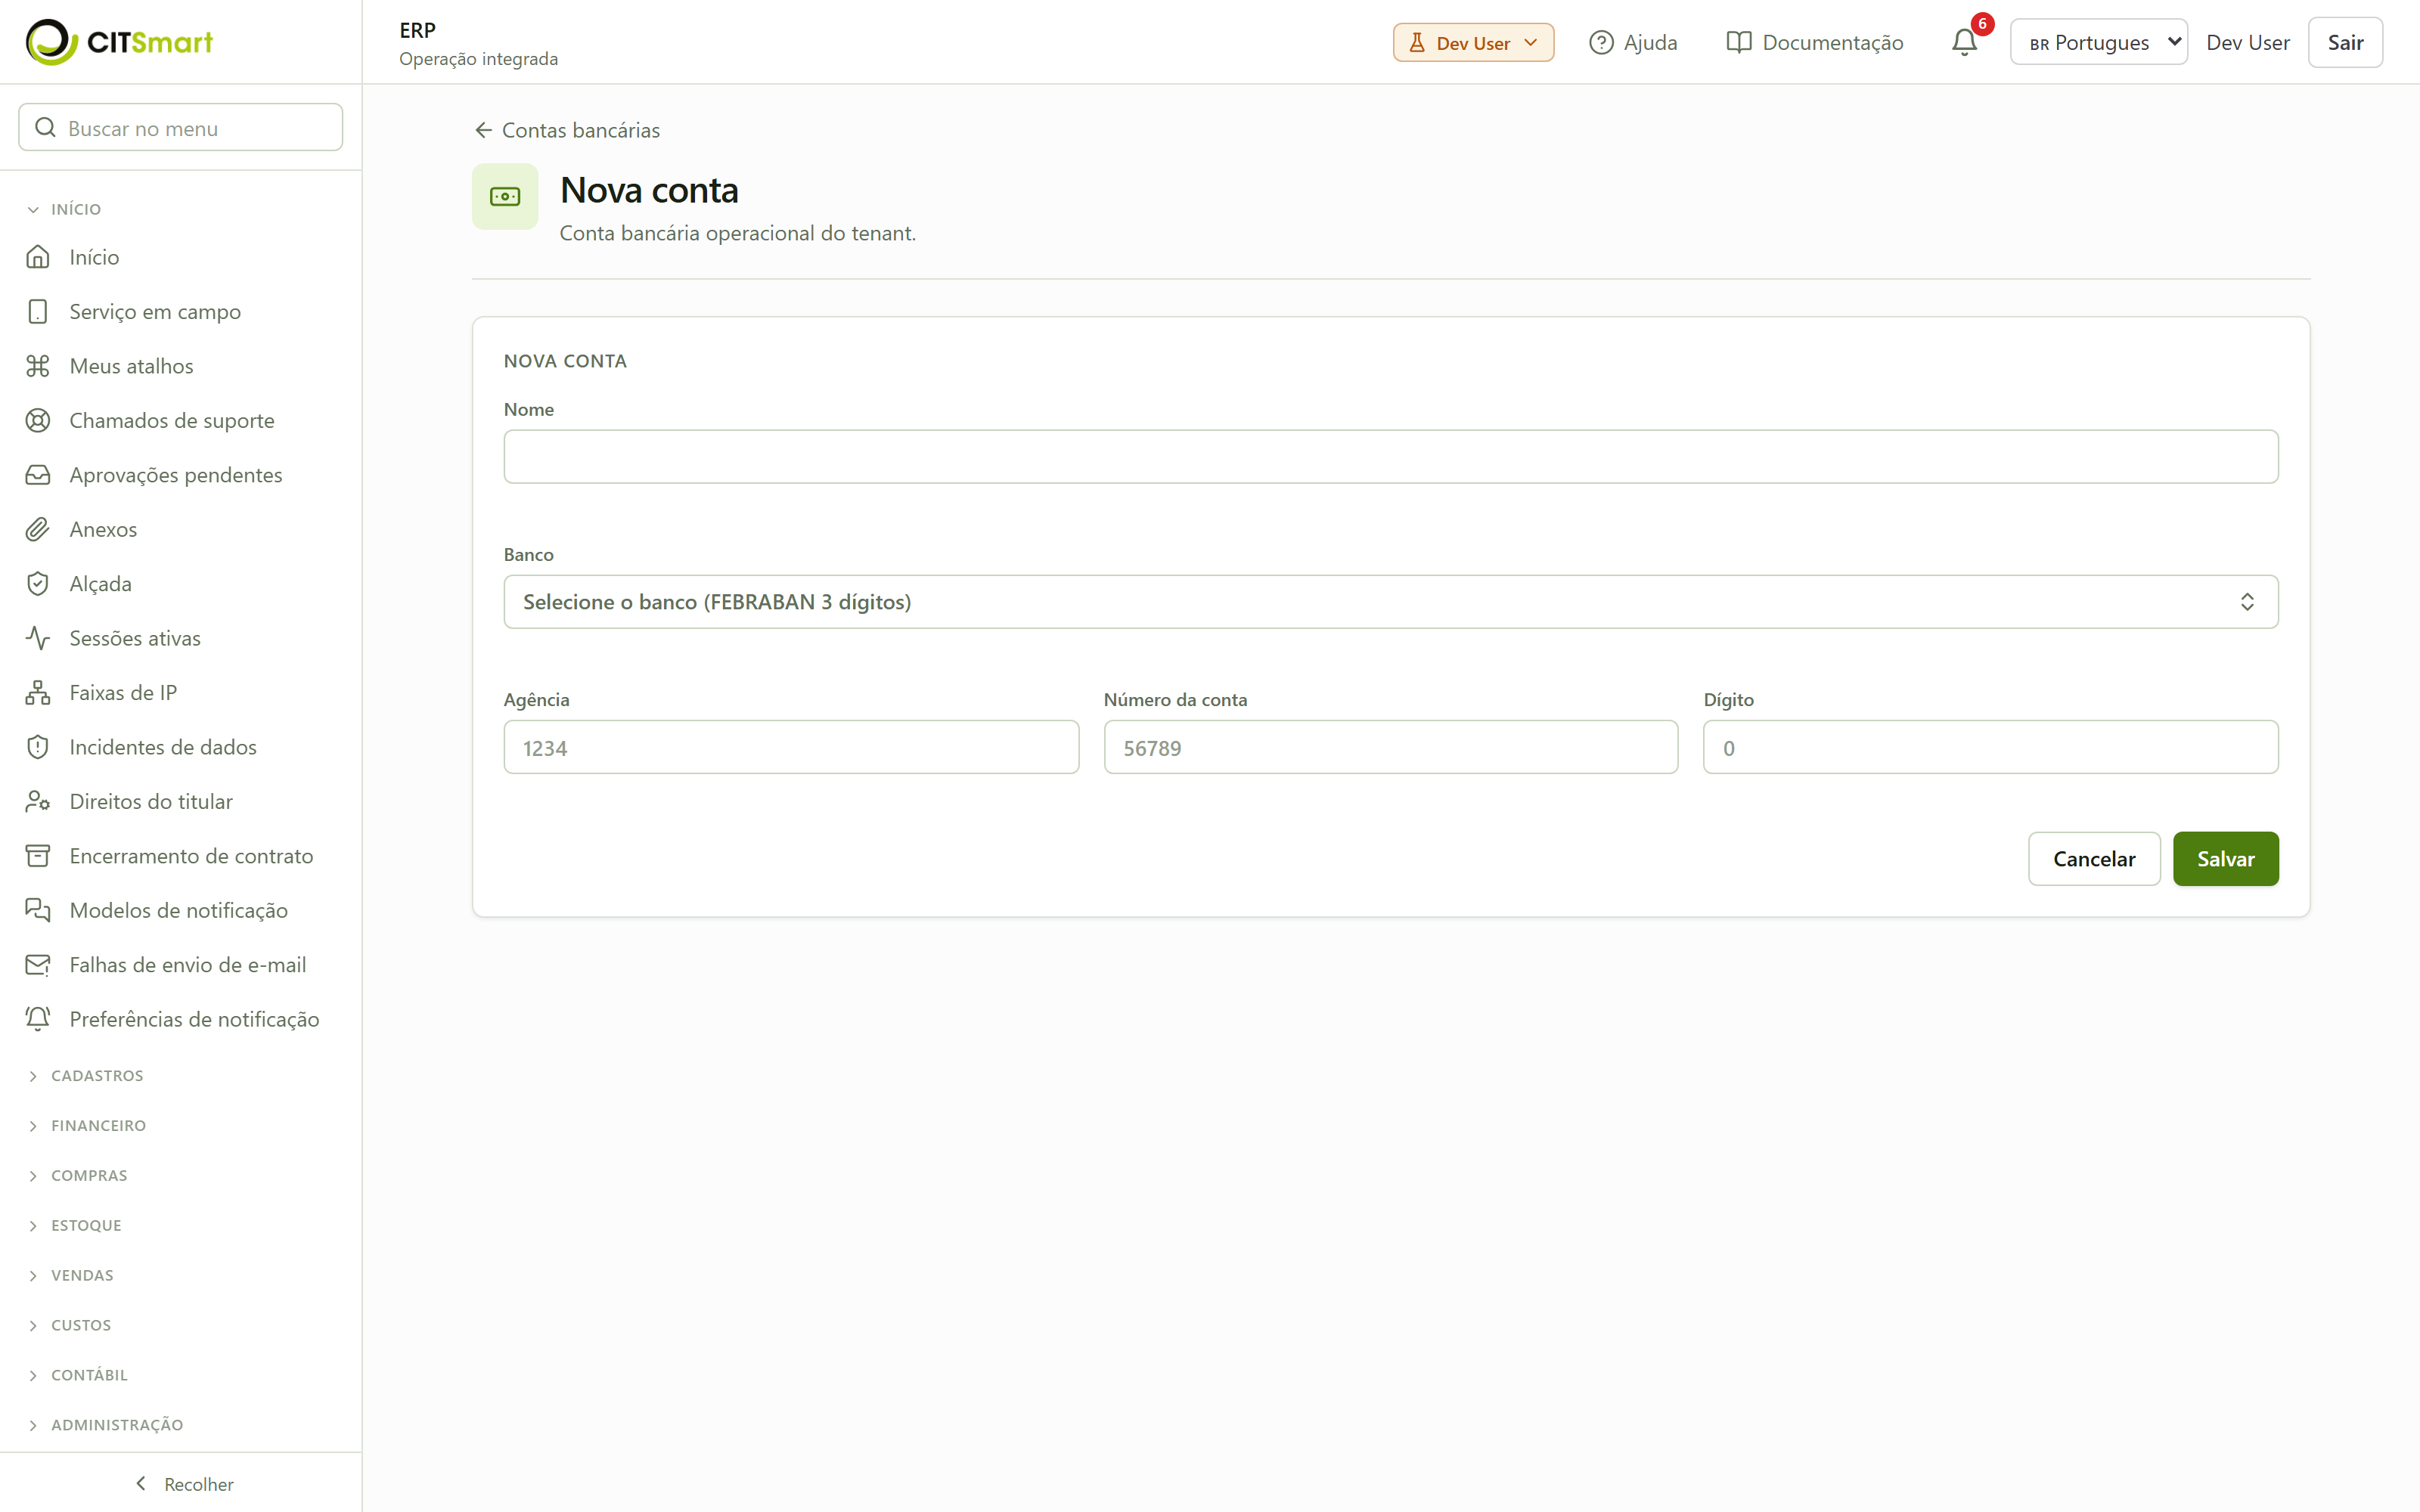The image size is (2420, 1512).
Task: Focus the Agência input field
Action: [x=791, y=747]
